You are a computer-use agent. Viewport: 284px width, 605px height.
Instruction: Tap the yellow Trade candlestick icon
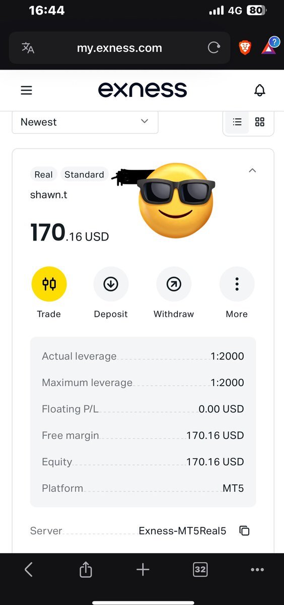coord(49,284)
